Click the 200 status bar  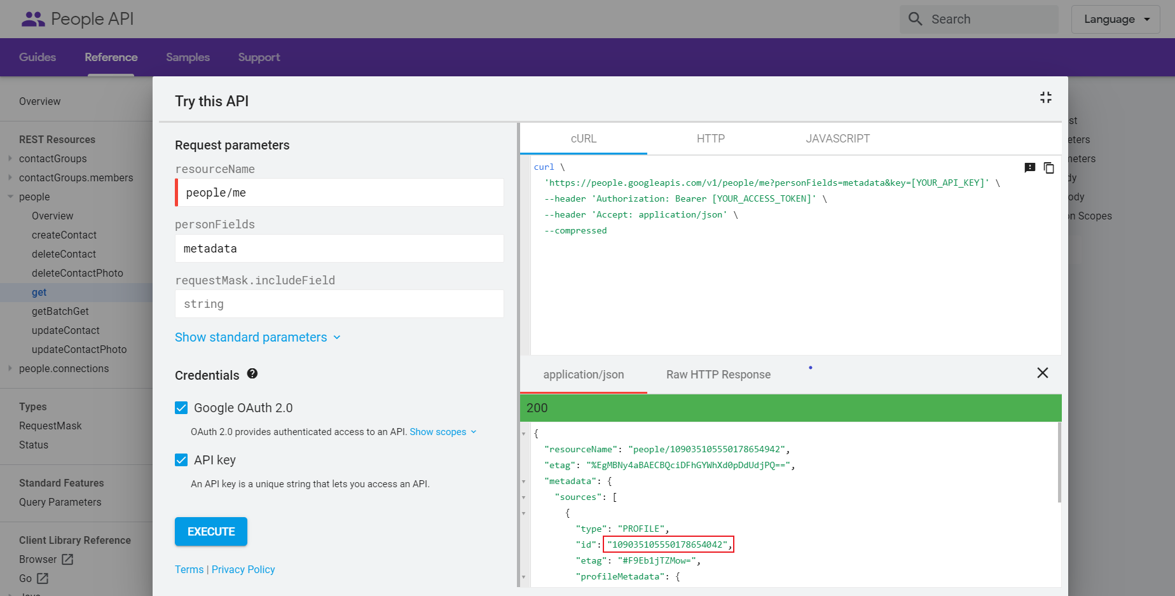(x=791, y=408)
